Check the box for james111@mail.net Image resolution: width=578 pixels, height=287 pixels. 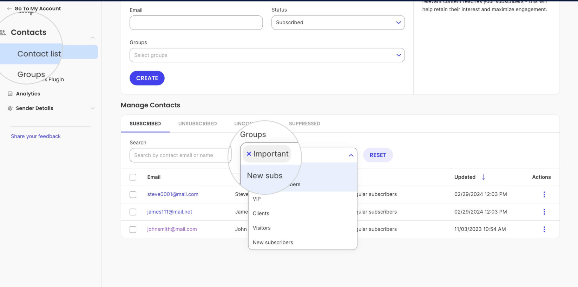click(x=133, y=212)
